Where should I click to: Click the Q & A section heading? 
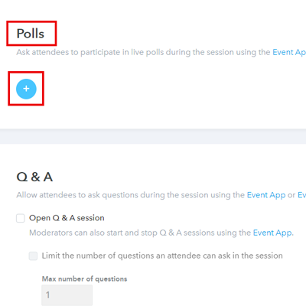34,177
